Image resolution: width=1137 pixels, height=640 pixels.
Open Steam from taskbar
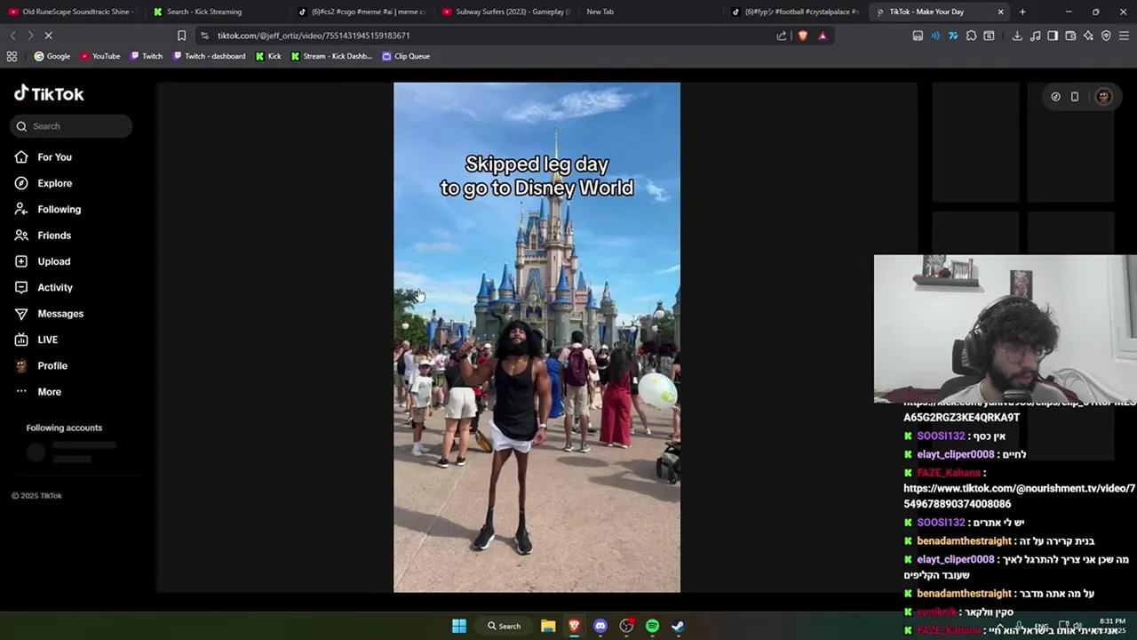pyautogui.click(x=678, y=626)
